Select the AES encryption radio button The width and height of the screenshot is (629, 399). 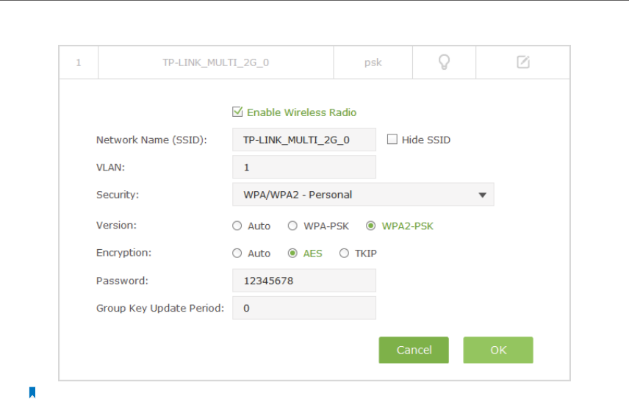click(292, 253)
